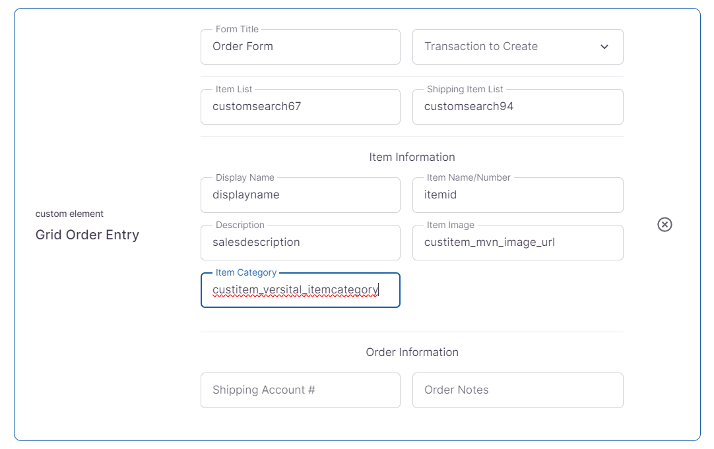Click the Transaction to Create chevron arrow
This screenshot has height=449, width=714.
pos(604,47)
